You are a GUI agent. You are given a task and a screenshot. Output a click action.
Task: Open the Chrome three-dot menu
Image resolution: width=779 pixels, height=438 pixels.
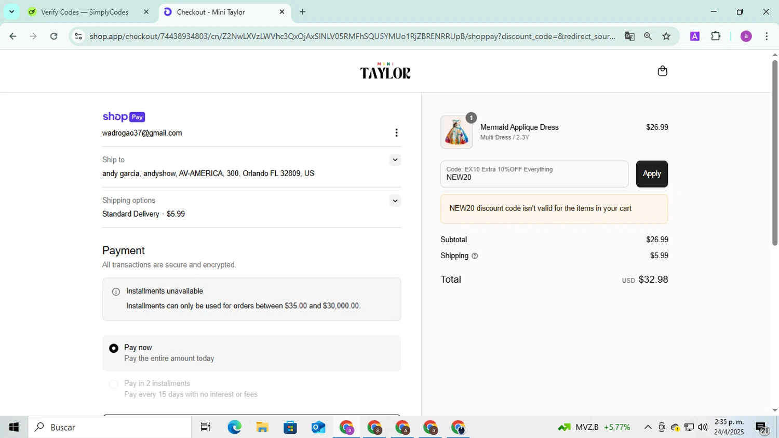coord(767,36)
